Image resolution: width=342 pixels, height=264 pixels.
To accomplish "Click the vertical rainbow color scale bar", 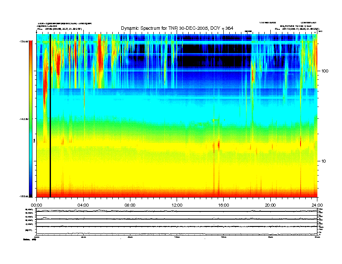I will coord(31,119).
